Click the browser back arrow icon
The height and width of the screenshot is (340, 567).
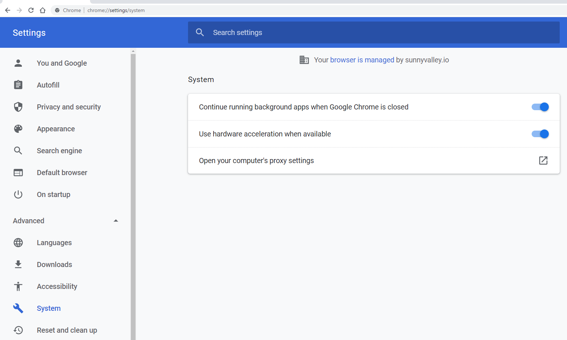(x=8, y=10)
